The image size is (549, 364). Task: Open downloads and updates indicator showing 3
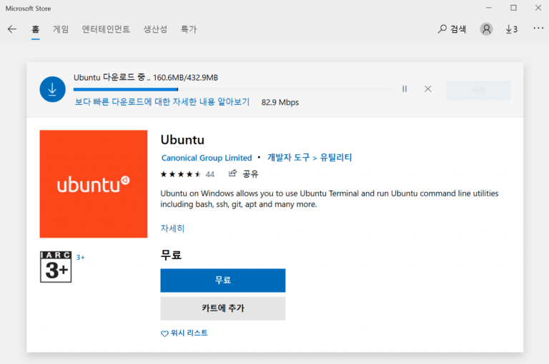512,29
